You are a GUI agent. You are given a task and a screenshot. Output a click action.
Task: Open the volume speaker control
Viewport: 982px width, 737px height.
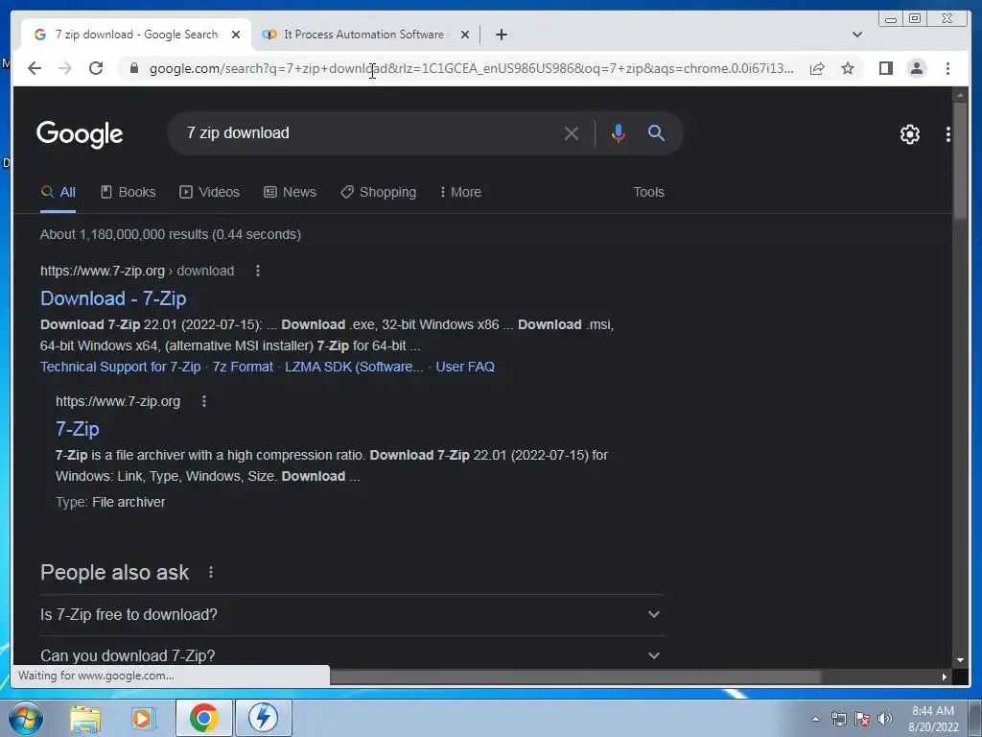tap(885, 719)
